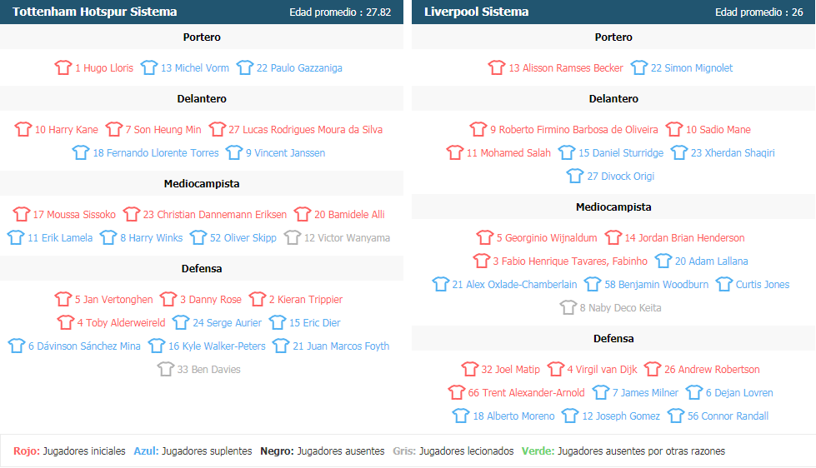This screenshot has height=468, width=816.
Task: Click the gray shirt icon beside Victor Wanyama
Action: [293, 237]
